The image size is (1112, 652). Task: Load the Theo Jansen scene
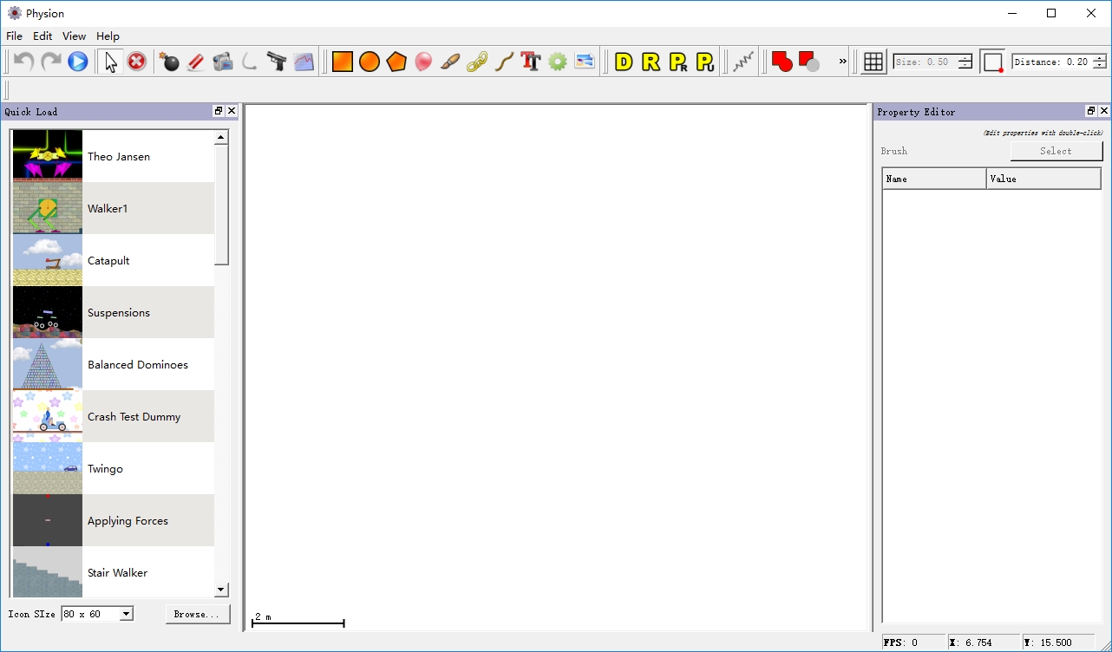click(113, 156)
